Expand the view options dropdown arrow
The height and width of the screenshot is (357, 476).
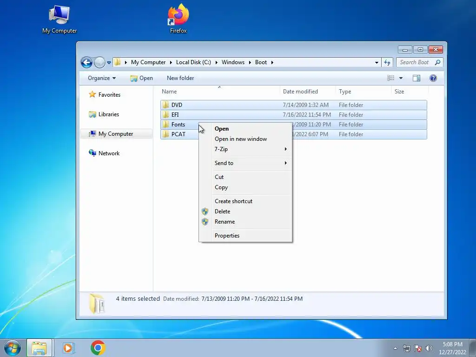coord(401,78)
